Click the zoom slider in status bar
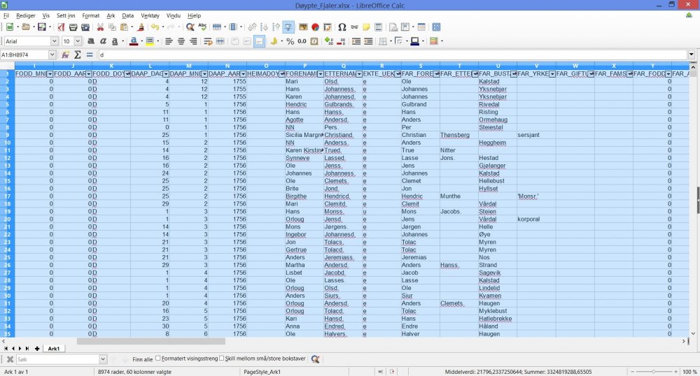Viewport: 700px width, 376px height. [x=654, y=372]
